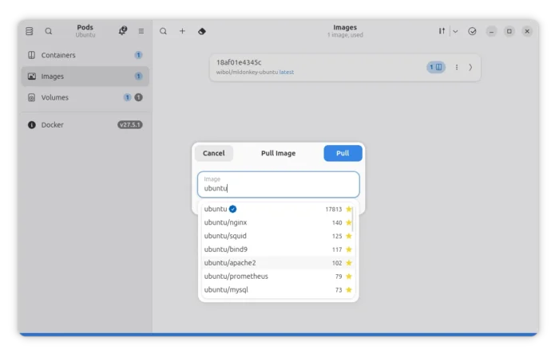The height and width of the screenshot is (357, 559).
Task: Open the three-dot menu for image 18af01e4345c
Action: click(457, 68)
